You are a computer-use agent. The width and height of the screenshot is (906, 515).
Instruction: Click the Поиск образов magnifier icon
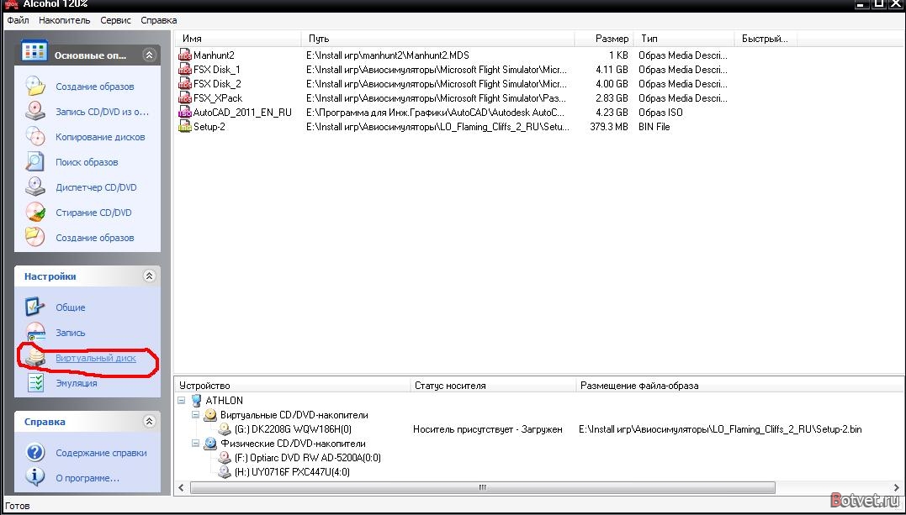(x=35, y=161)
